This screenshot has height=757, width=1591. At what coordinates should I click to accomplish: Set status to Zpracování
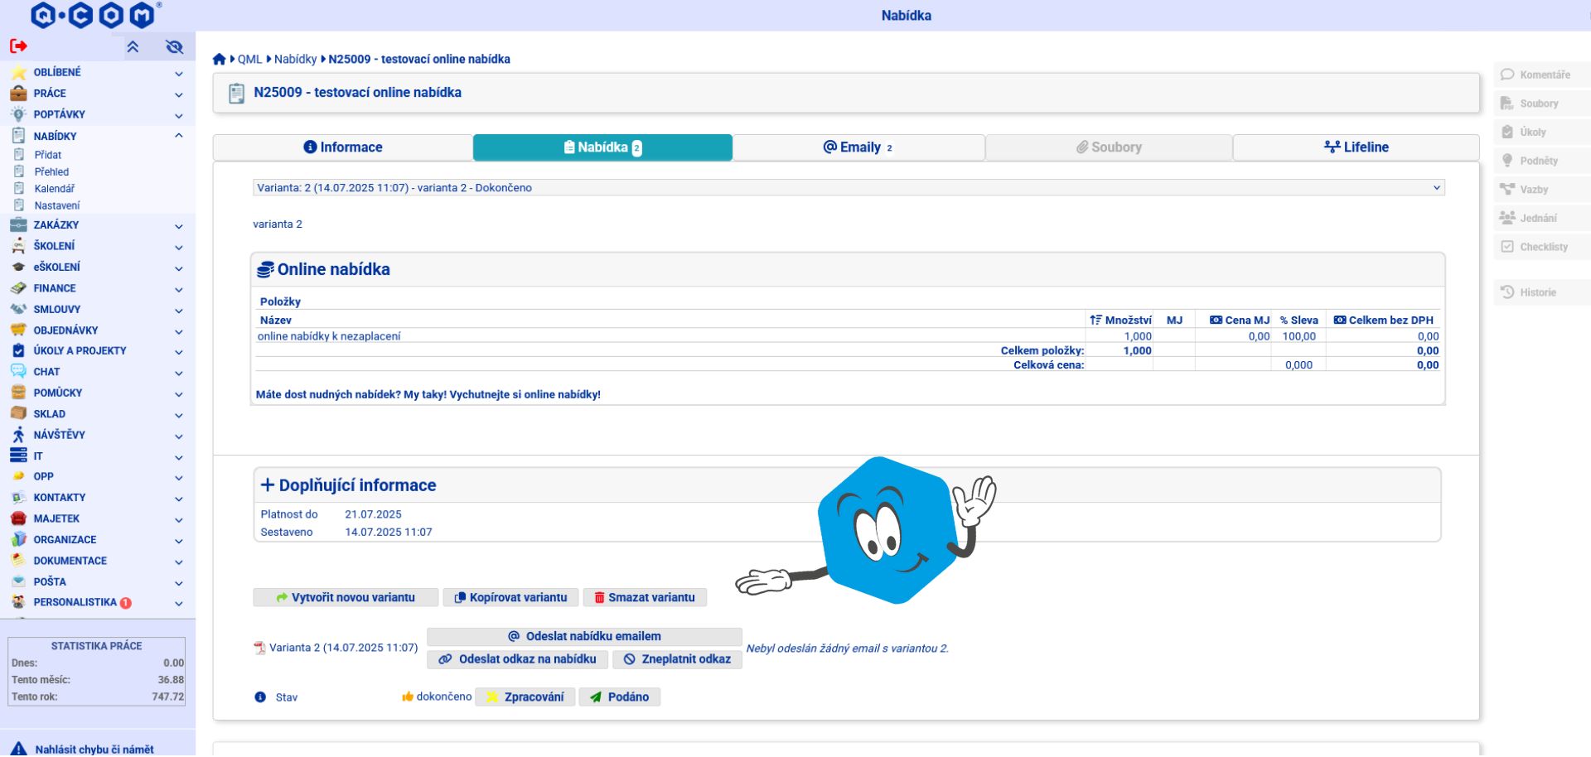pos(525,697)
